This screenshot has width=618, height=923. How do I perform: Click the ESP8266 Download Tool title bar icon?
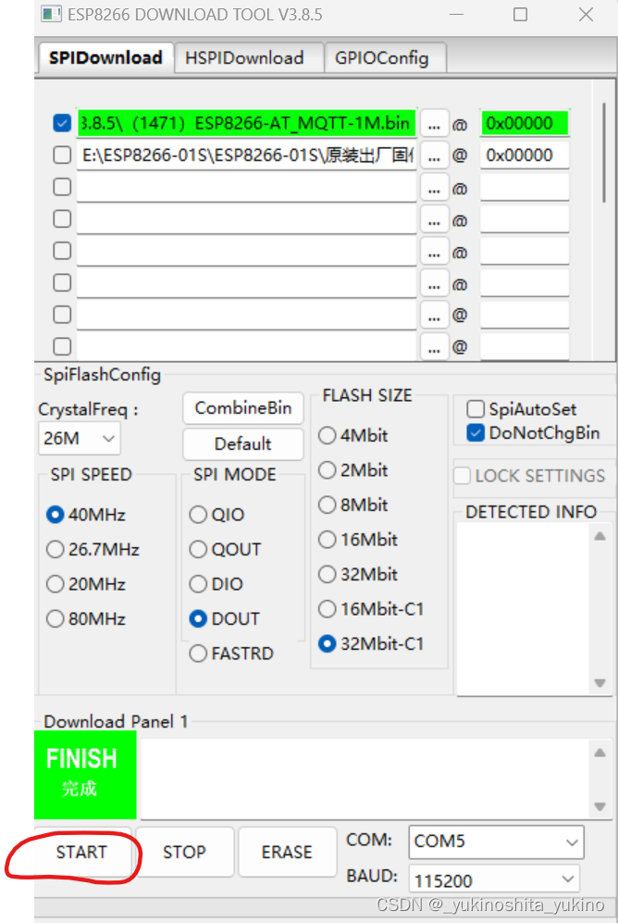click(x=51, y=14)
